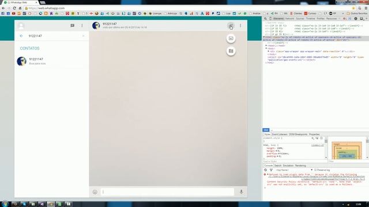Open the Search drawer tab

click(278, 166)
